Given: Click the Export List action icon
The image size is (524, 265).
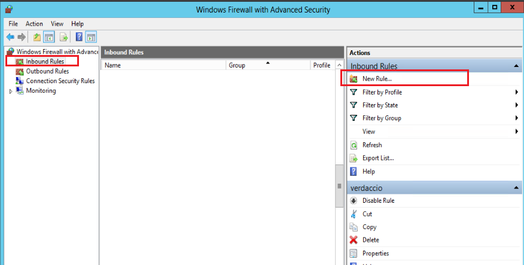Looking at the screenshot, I should [x=354, y=159].
